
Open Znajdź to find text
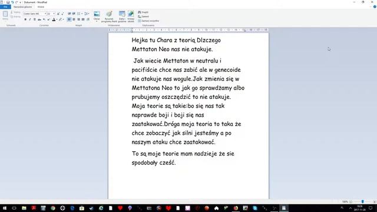143,12
